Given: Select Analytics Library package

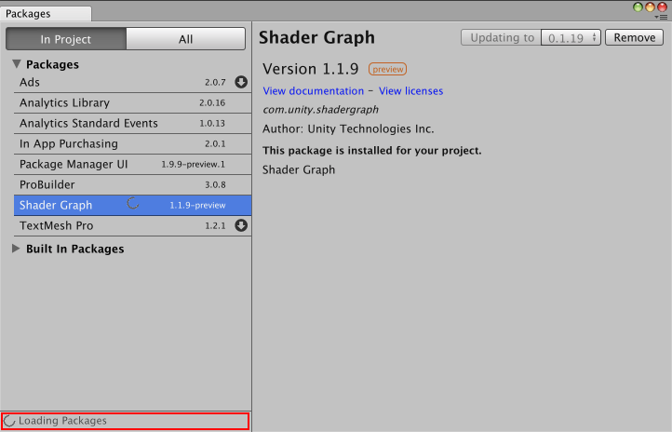Looking at the screenshot, I should point(64,102).
